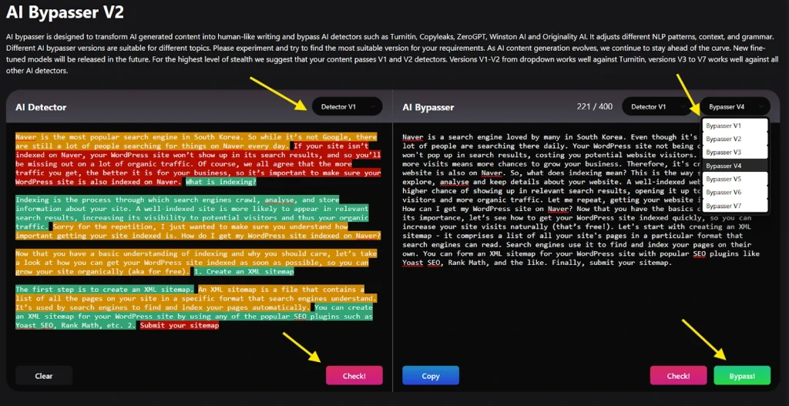Run the green Bypass! button
789x406 pixels.
(742, 375)
